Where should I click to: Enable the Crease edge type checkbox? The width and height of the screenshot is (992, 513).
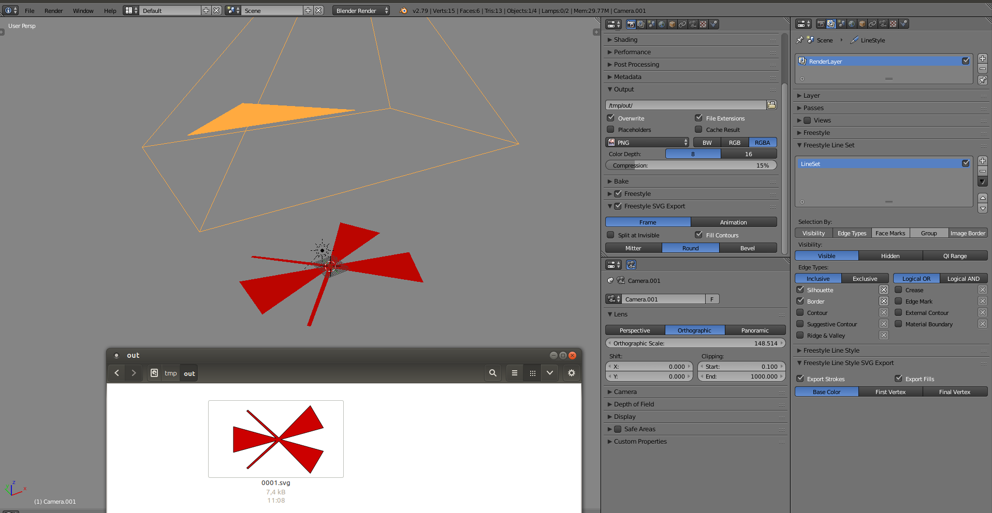(x=899, y=290)
